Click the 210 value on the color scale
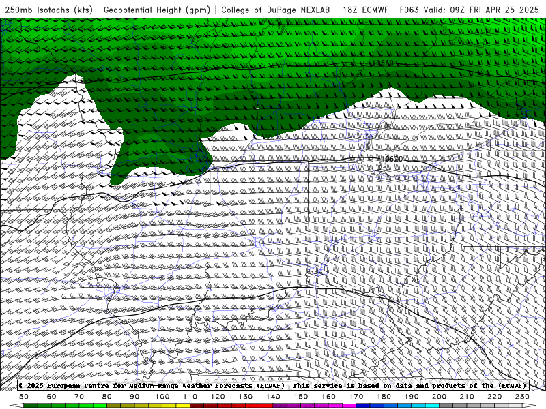This screenshot has width=546, height=409. (467, 397)
